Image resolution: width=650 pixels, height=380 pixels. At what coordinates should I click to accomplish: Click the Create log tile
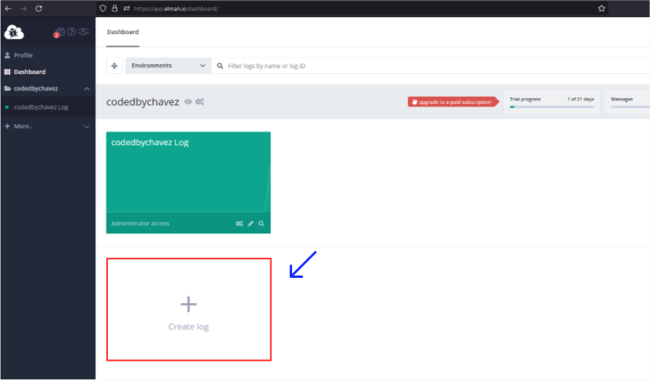[188, 310]
